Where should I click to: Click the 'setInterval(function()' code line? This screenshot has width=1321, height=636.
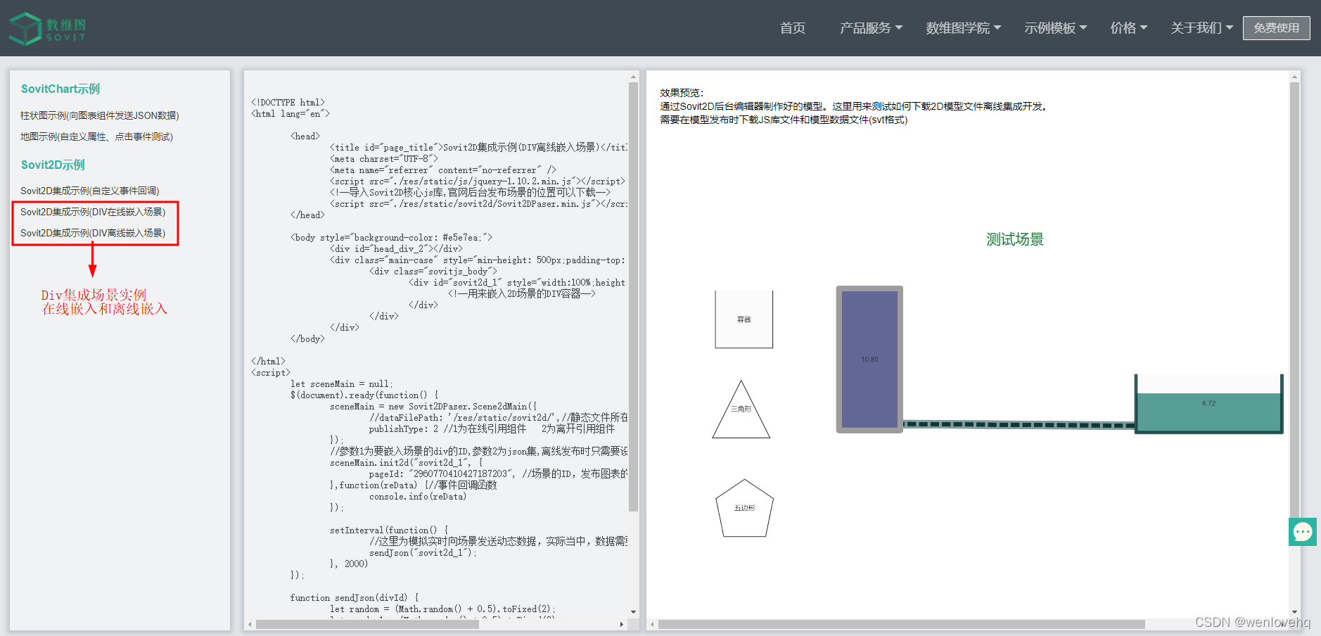(x=389, y=530)
